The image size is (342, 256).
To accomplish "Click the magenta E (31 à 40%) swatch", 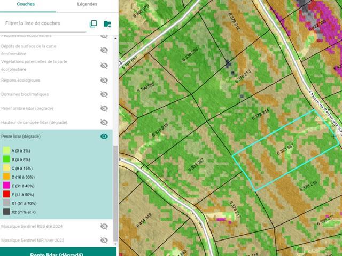I will pos(6,186).
